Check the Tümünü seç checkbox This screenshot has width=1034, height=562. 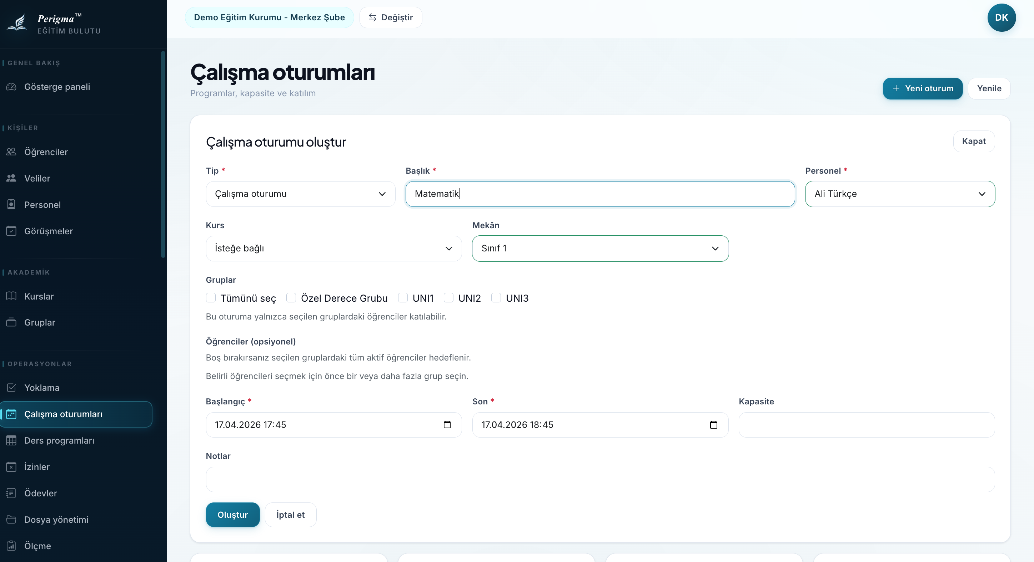pos(211,297)
